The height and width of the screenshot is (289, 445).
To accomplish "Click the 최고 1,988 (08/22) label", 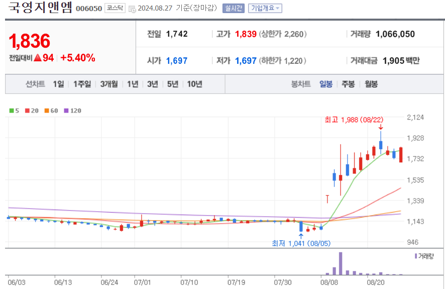I will [x=354, y=120].
